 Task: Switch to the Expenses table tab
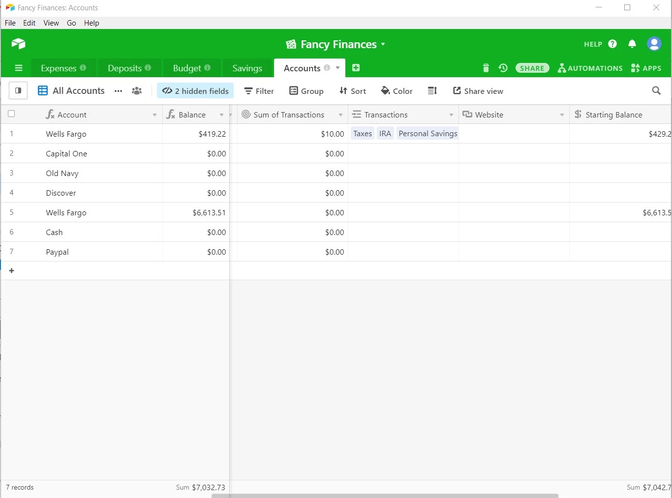63,68
